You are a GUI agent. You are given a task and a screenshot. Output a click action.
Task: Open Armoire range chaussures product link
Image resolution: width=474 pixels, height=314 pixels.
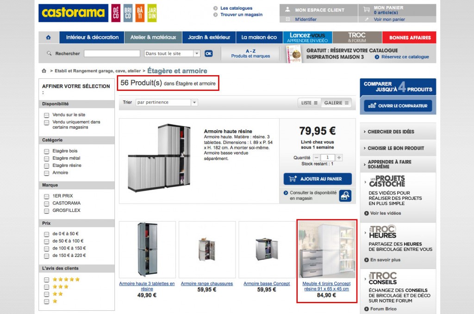coord(207,284)
